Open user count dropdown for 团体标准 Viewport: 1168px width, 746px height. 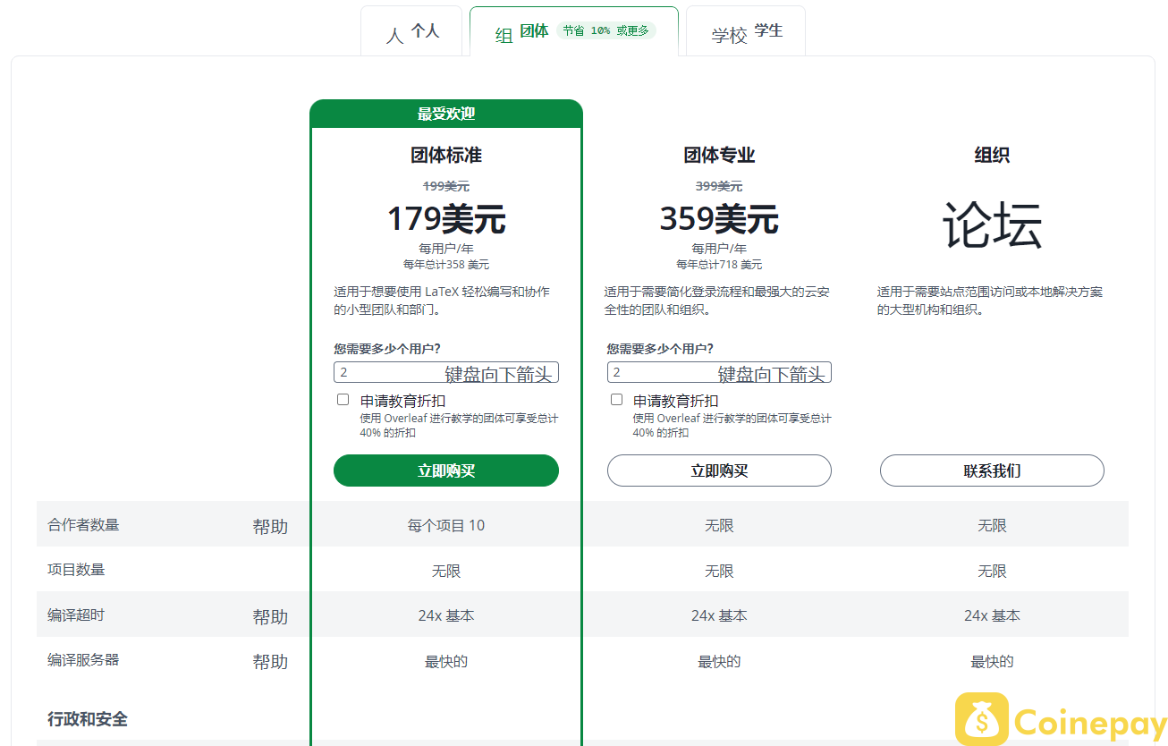pyautogui.click(x=446, y=372)
